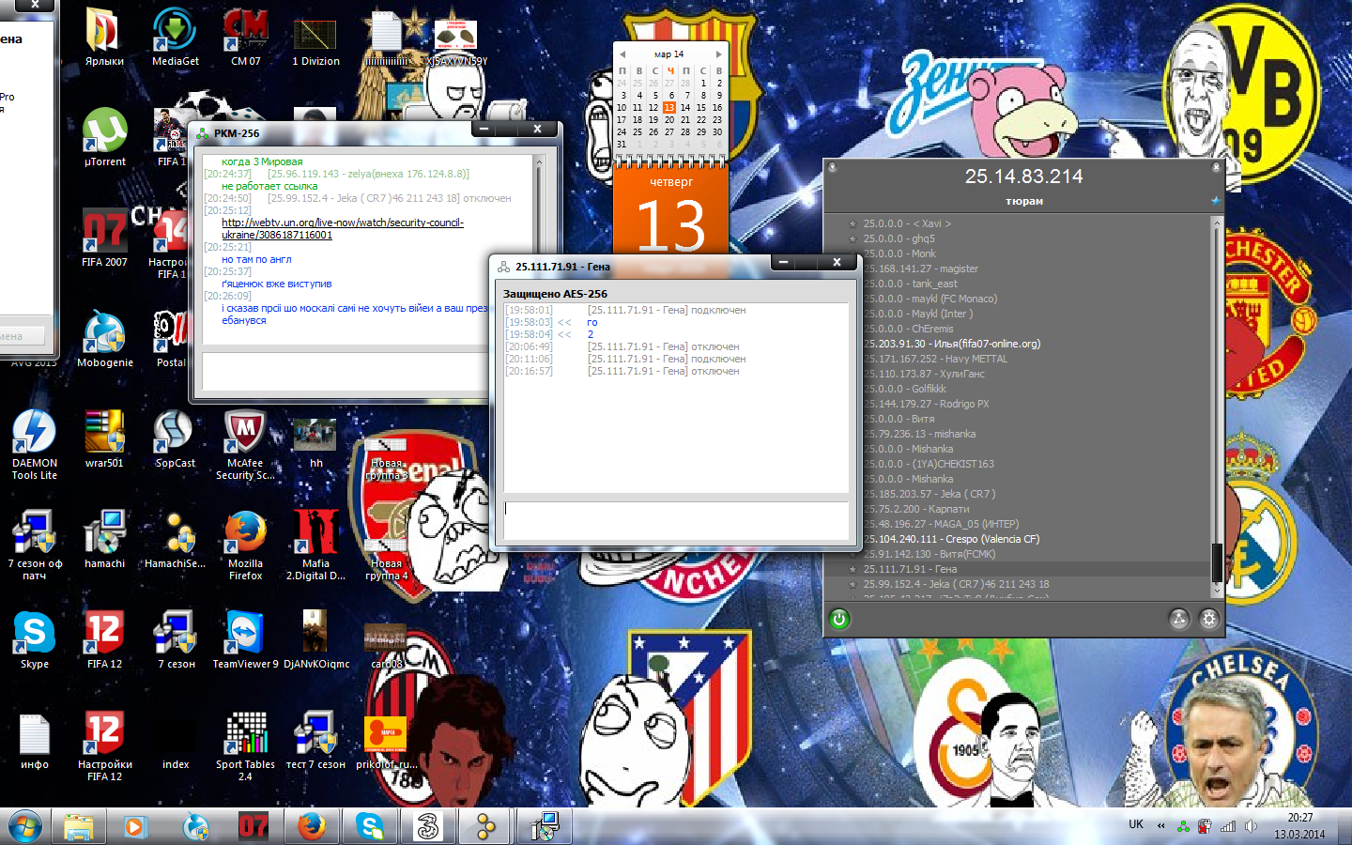Open Windows Start menu
Image resolution: width=1352 pixels, height=845 pixels.
[x=25, y=826]
